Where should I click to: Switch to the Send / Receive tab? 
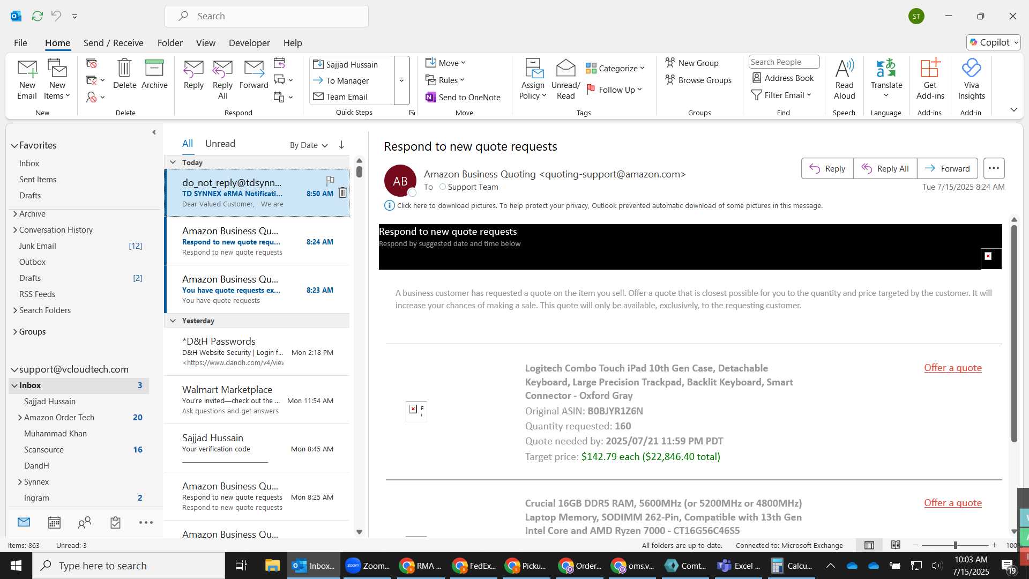[113, 43]
